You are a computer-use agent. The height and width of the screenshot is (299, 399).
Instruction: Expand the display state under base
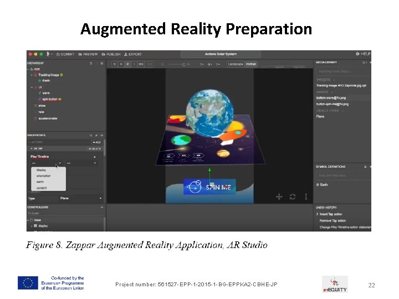click(32, 226)
